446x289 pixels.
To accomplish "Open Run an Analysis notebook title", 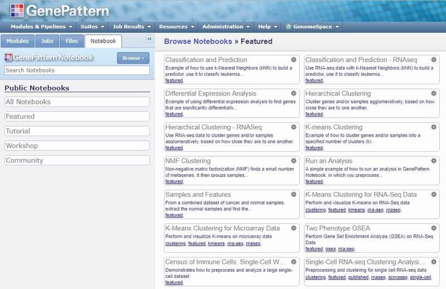I will 328,161.
